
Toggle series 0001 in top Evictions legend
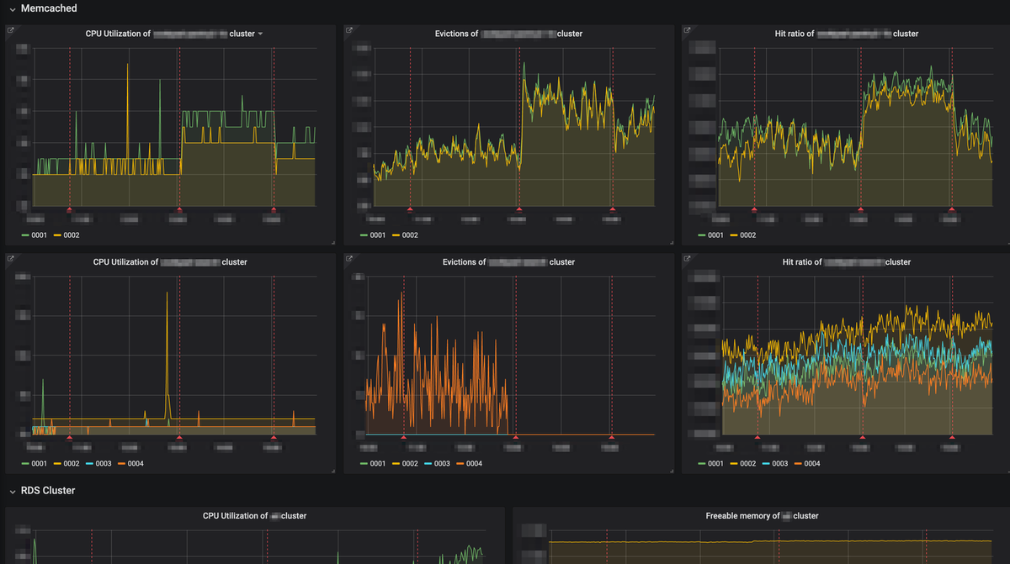point(373,235)
